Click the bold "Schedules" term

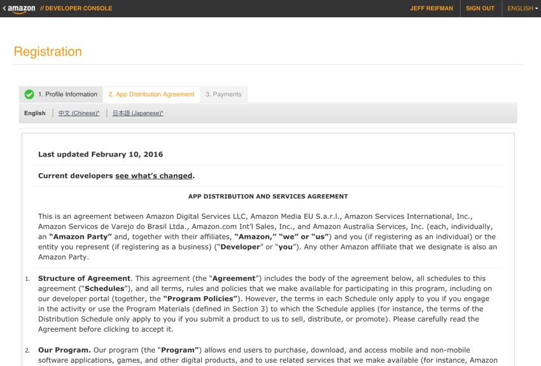pyautogui.click(x=104, y=288)
